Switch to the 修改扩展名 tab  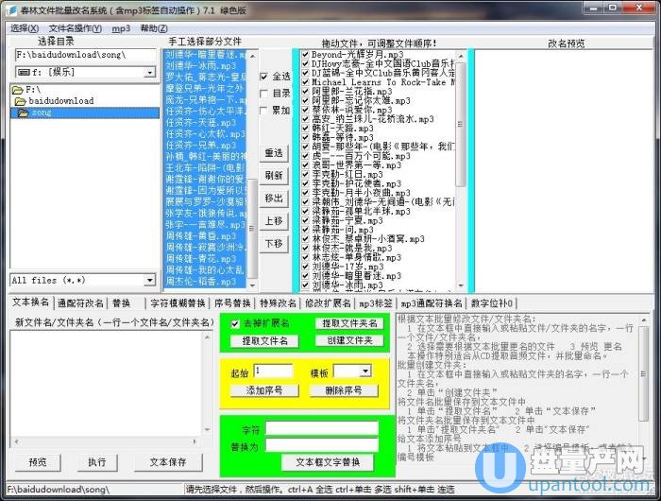pyautogui.click(x=328, y=303)
